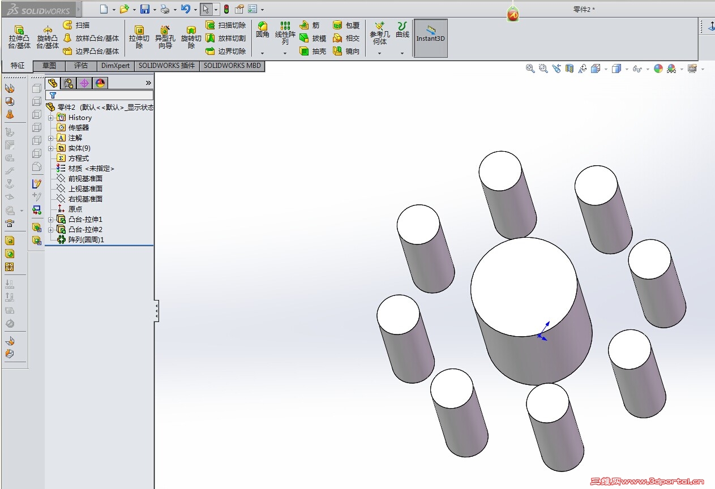Open dropdown arrow under 线性阵列
The height and width of the screenshot is (489, 715).
pyautogui.click(x=285, y=53)
